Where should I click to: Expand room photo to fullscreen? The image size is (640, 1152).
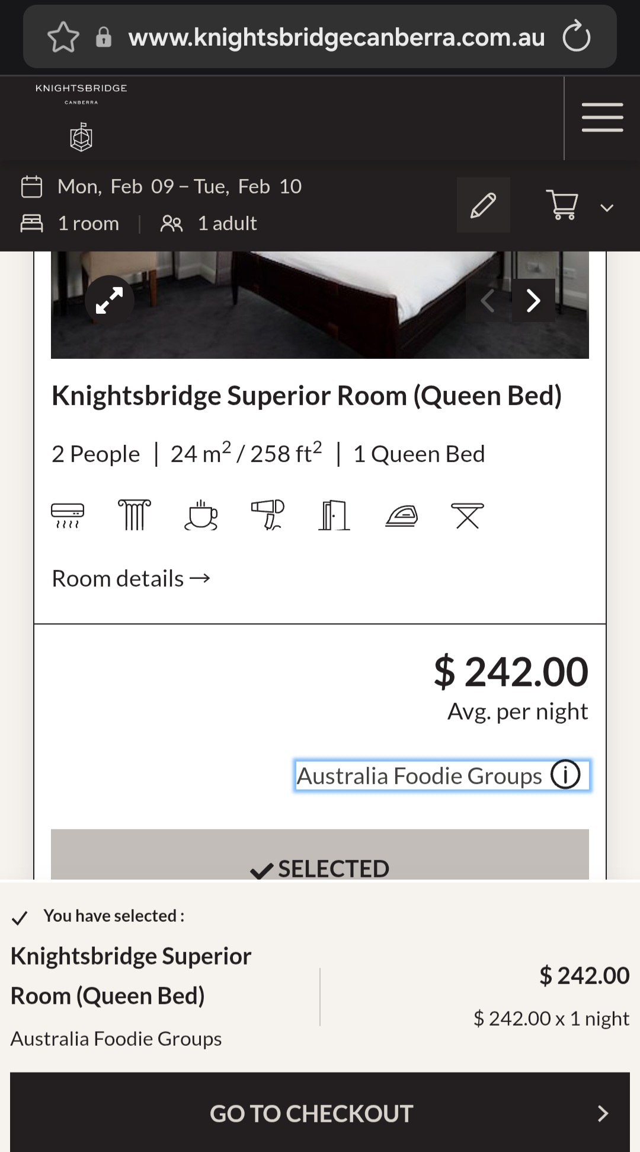110,301
